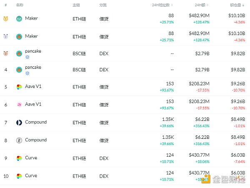Open the Compound name link in row 8

tap(36, 140)
